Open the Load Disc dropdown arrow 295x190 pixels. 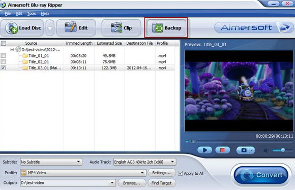(50, 28)
